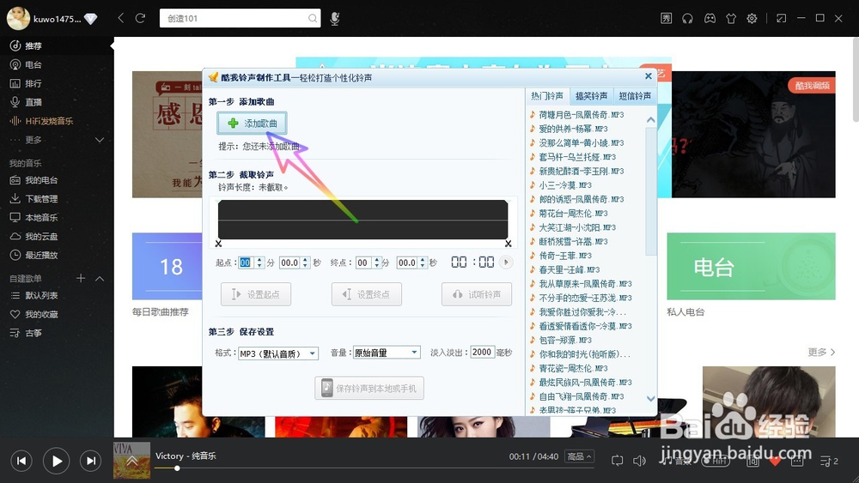
Task: Select 春天里-汪峰.MP3 in ringtone list
Action: [x=569, y=269]
